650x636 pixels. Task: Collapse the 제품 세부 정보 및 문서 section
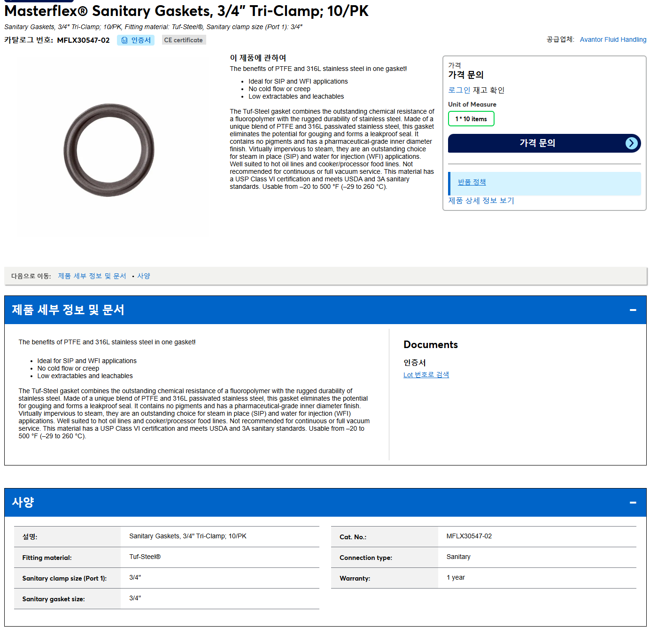coord(633,310)
